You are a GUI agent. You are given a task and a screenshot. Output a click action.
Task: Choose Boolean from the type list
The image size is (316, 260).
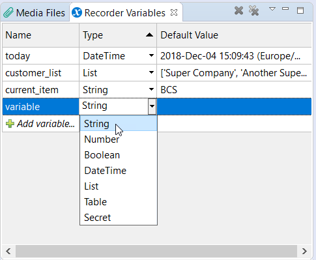tap(119, 155)
